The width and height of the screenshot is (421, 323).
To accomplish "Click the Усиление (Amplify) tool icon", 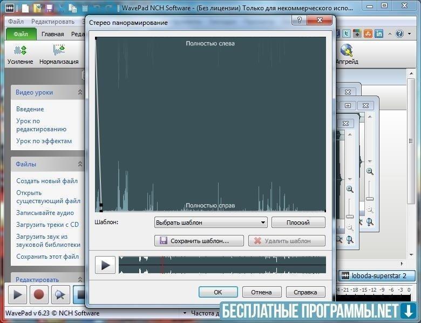I will coord(21,50).
